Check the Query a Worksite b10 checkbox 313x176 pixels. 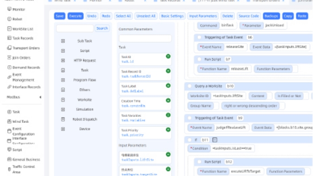(x=190, y=86)
